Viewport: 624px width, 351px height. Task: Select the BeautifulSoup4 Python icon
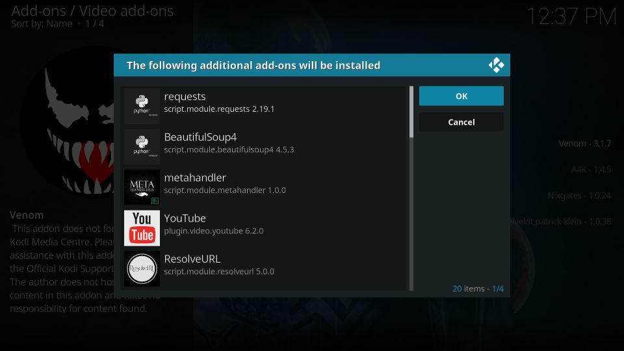[x=142, y=146]
